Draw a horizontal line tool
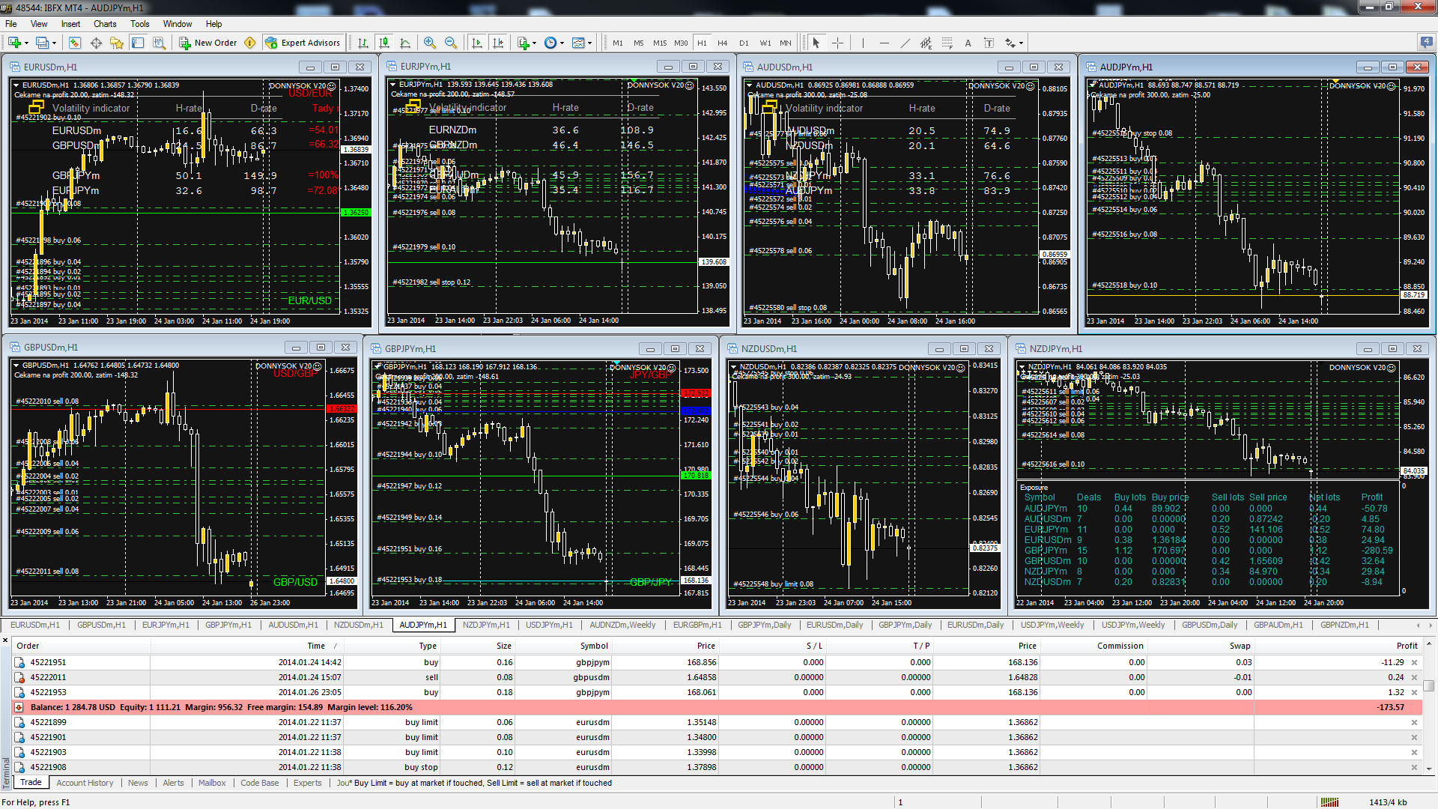Screen dimensions: 1438x809 tap(884, 43)
